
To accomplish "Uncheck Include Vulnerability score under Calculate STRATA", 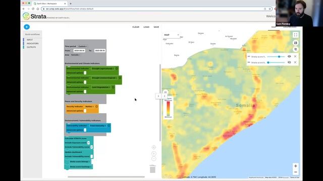I will coord(91,147).
